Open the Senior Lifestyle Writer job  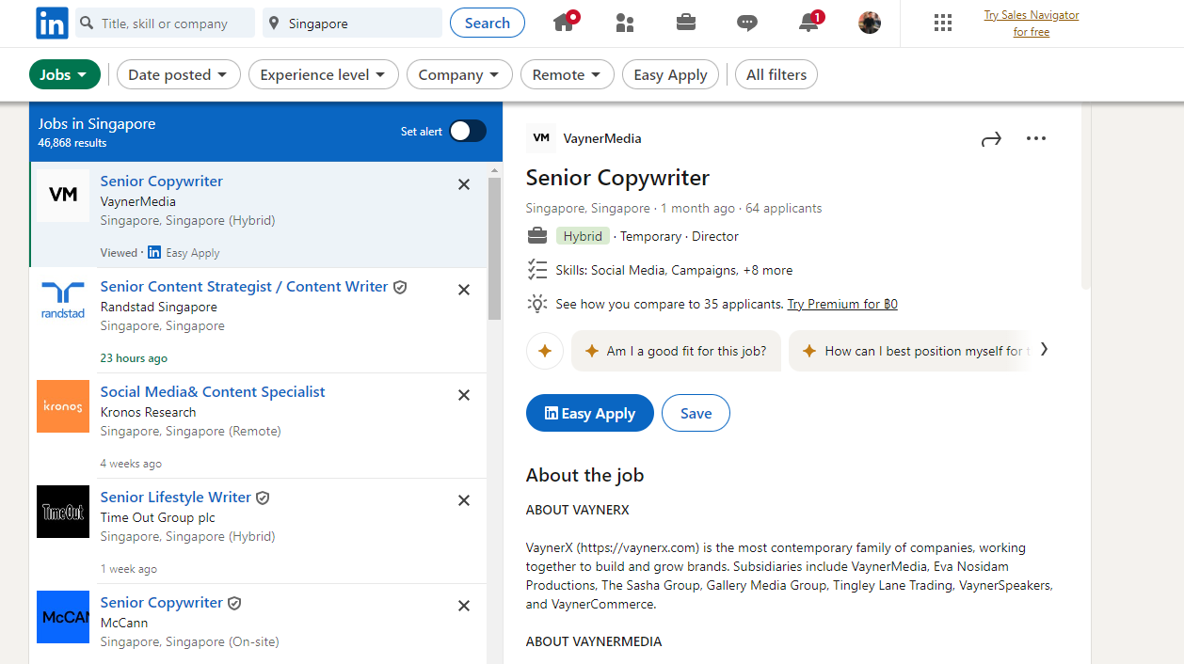tap(176, 497)
